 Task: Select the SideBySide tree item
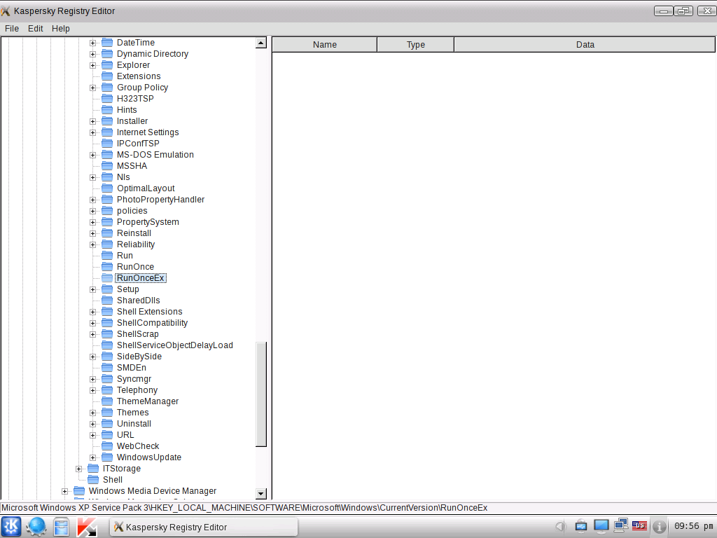click(139, 357)
